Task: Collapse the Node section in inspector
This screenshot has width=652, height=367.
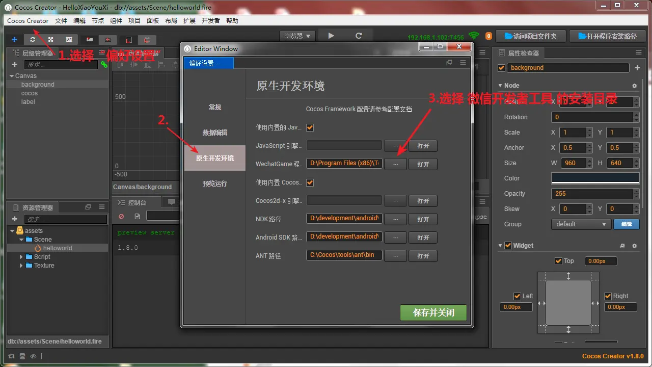Action: tap(500, 86)
